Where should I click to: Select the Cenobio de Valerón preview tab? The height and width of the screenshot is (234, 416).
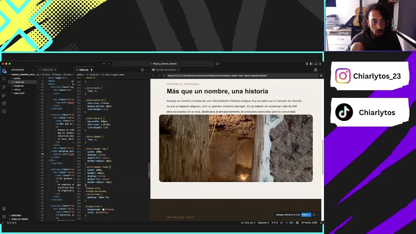pos(166,70)
